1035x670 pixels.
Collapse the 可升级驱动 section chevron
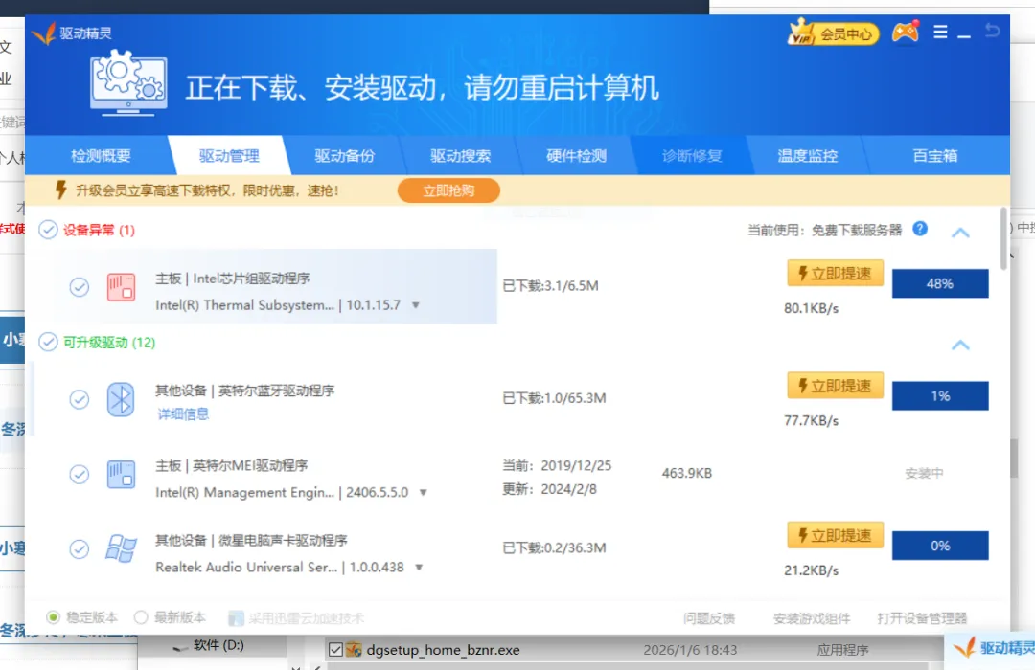coord(960,345)
